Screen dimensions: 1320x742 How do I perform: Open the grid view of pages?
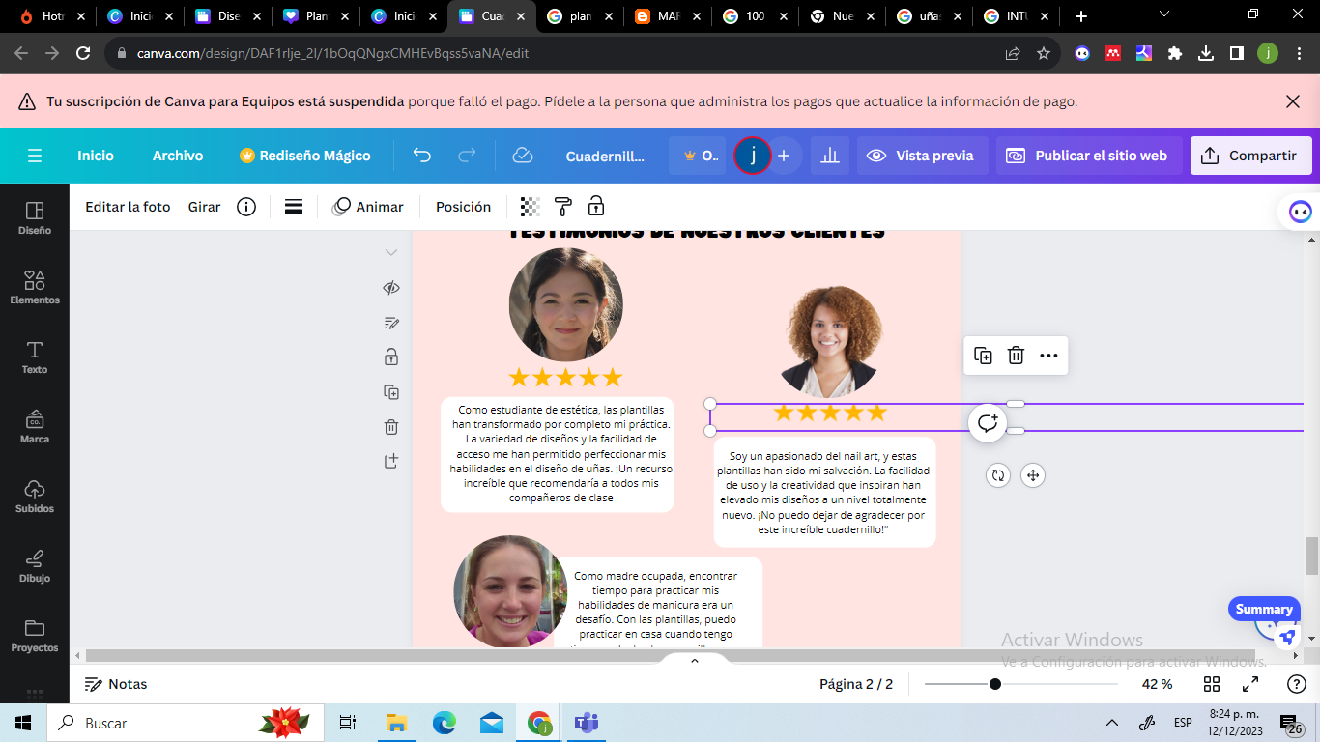tap(1212, 684)
